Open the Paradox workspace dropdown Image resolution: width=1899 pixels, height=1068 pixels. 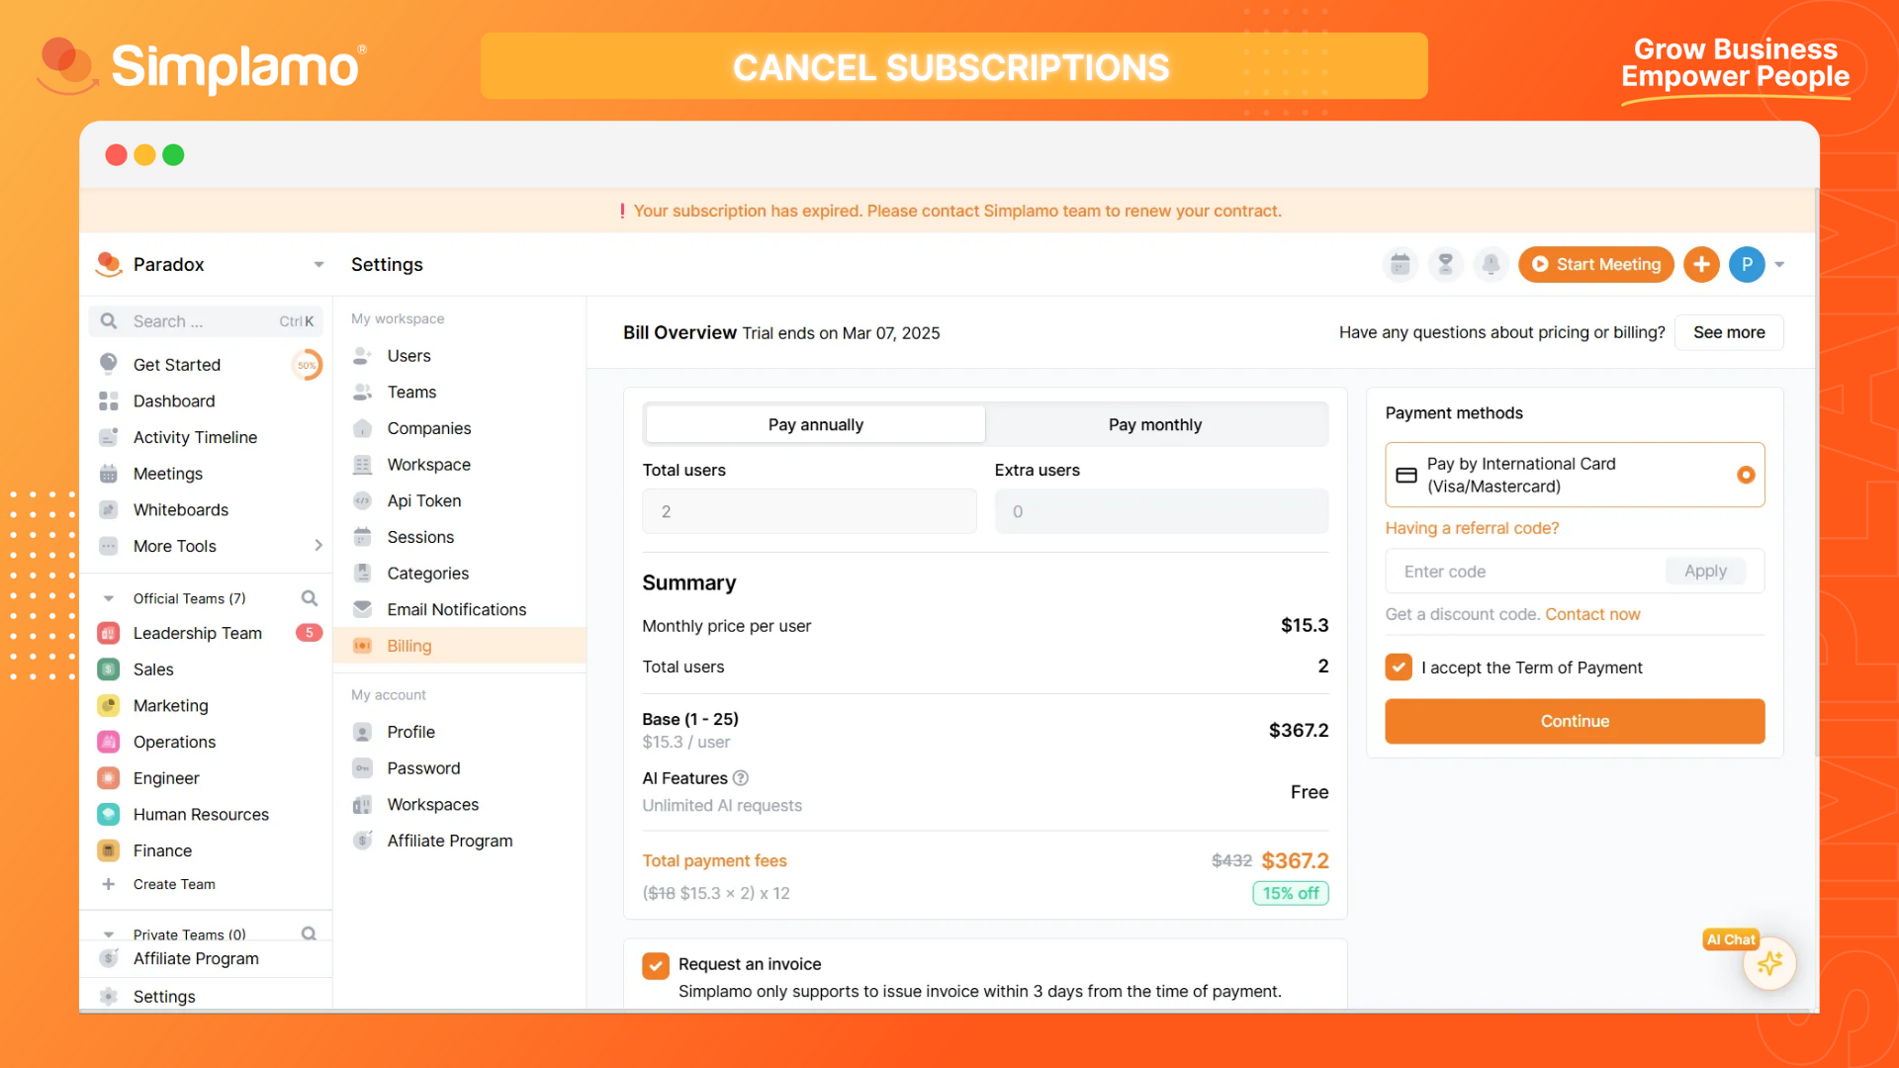[318, 265]
